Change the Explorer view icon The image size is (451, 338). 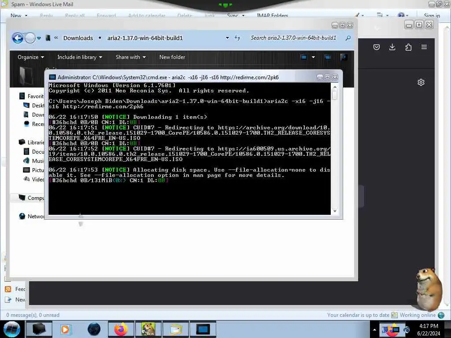click(304, 57)
